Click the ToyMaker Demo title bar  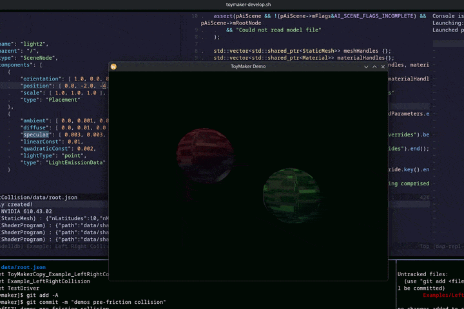248,66
